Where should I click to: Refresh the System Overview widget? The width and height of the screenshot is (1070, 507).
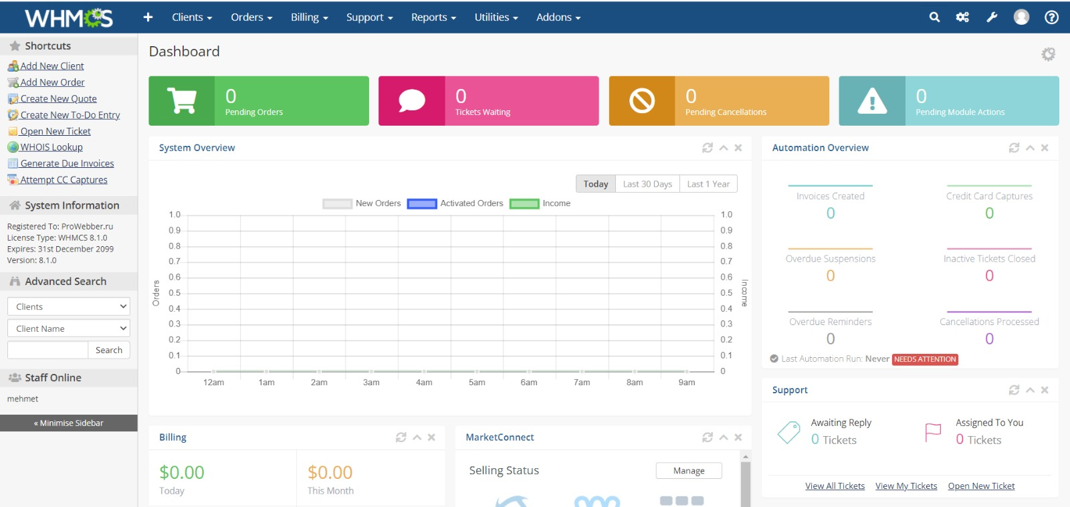tap(708, 148)
